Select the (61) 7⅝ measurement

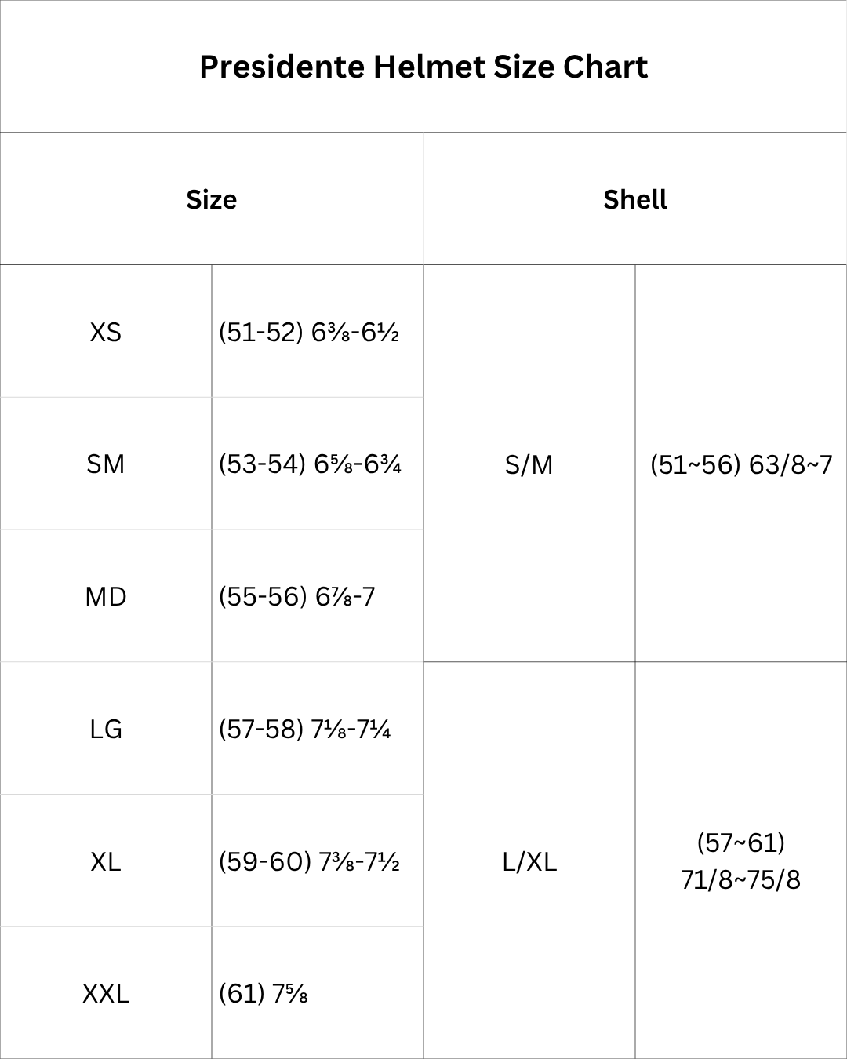coord(263,994)
